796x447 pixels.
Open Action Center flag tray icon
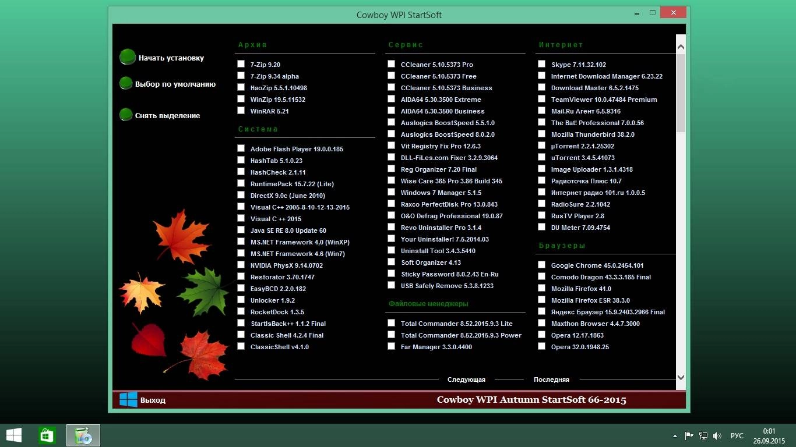pos(689,435)
